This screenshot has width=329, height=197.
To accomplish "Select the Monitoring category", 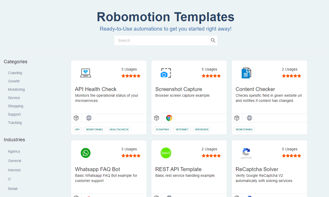I will 16,89.
